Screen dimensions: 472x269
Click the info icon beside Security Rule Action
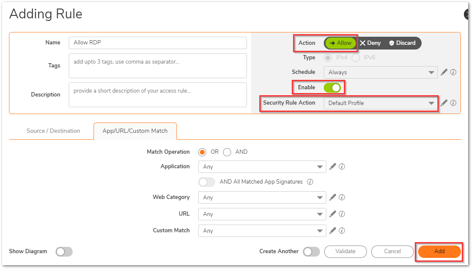453,103
